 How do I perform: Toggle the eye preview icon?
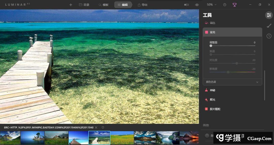pos(197,5)
